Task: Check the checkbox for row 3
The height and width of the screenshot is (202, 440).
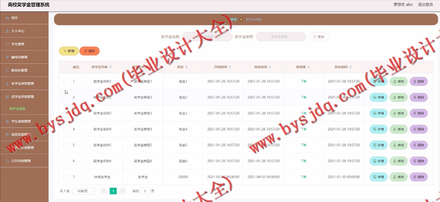Action: coord(64,113)
